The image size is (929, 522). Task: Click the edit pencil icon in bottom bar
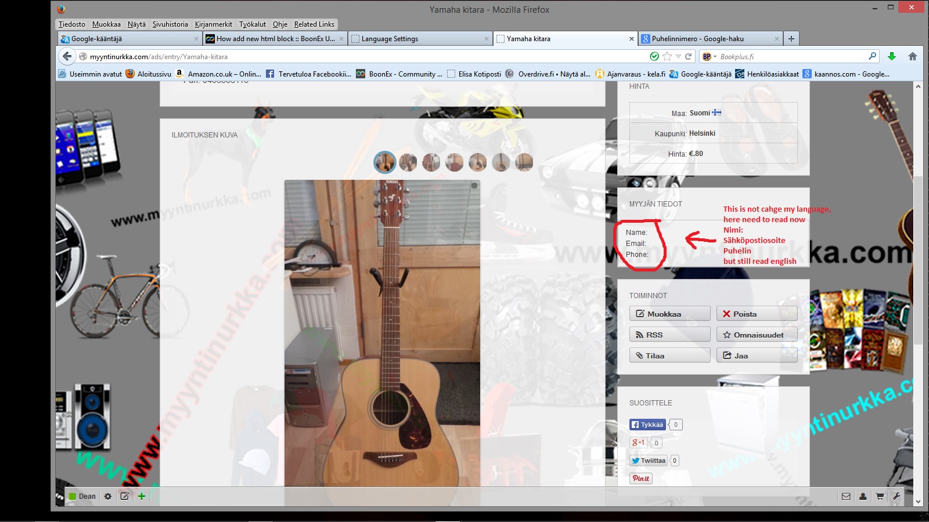(x=124, y=496)
